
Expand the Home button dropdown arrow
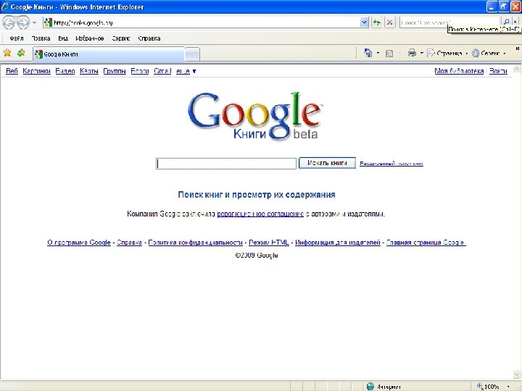[378, 53]
